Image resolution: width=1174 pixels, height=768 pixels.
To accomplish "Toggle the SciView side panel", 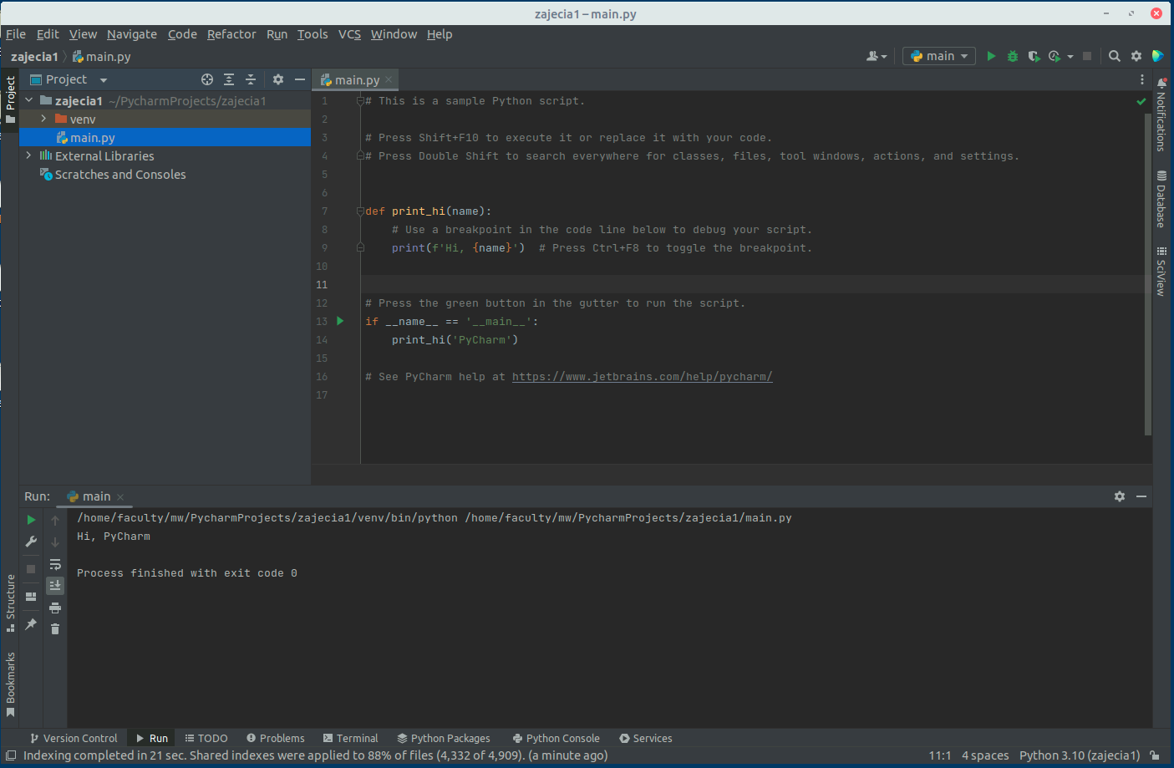I will (x=1161, y=272).
